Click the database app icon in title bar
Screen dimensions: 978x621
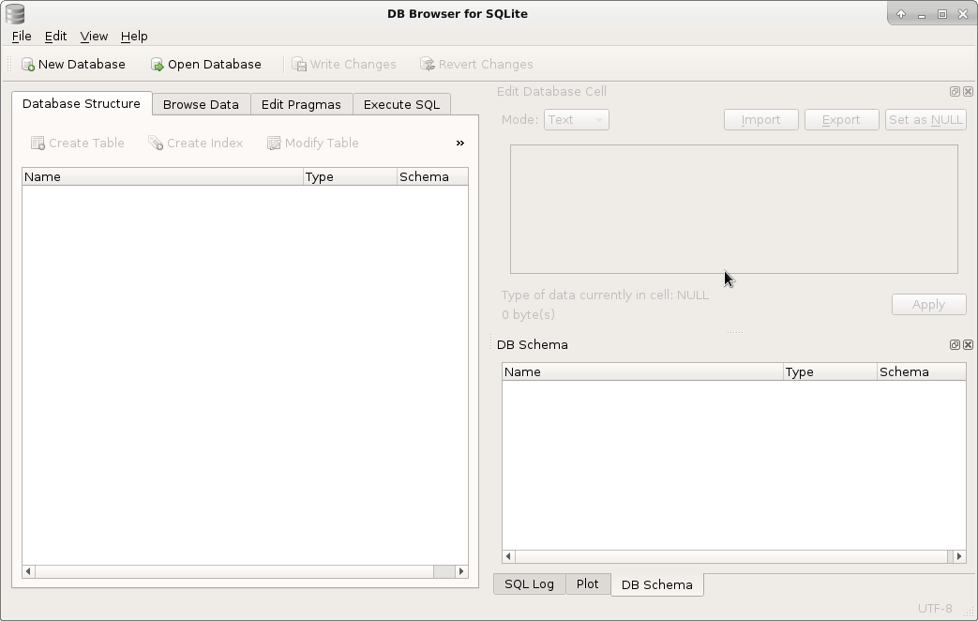(x=15, y=14)
